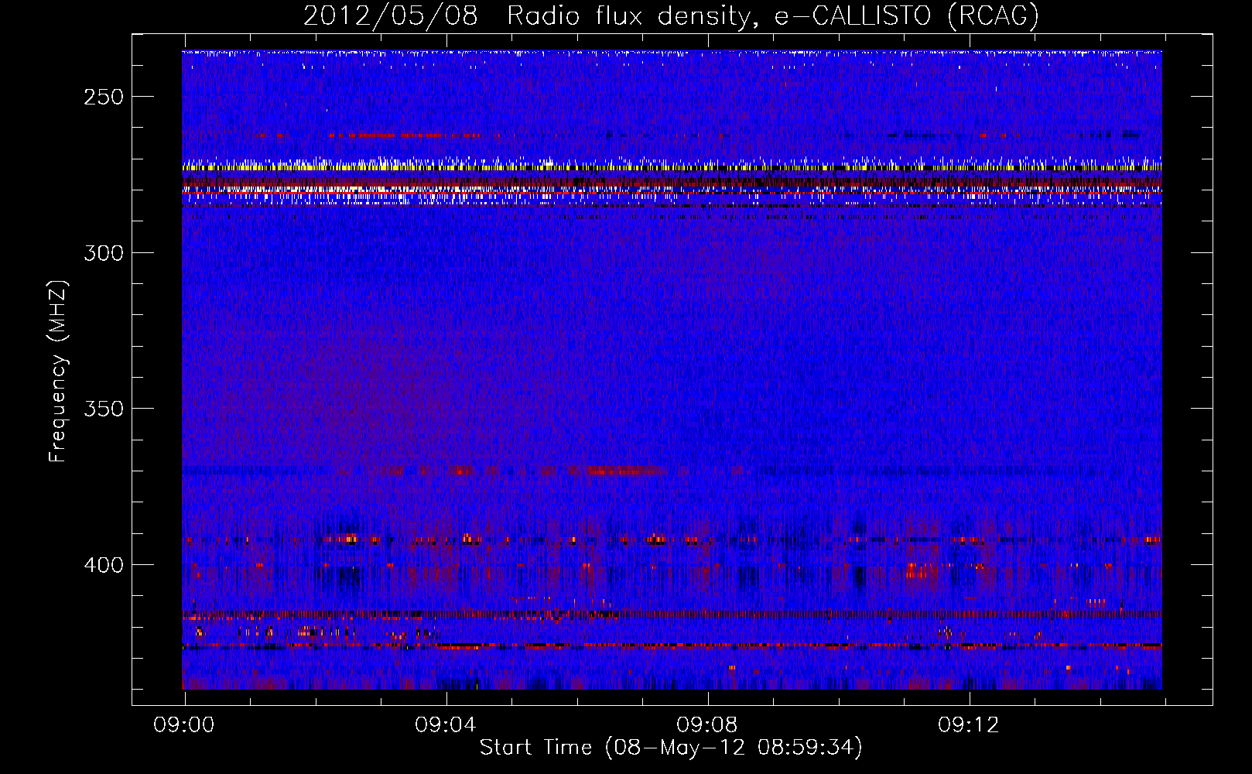The height and width of the screenshot is (774, 1252).
Task: Click the 09:08 time tick label
Action: click(707, 725)
